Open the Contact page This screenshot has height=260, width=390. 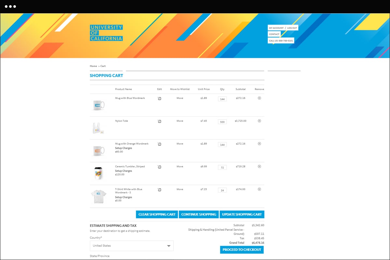(274, 34)
